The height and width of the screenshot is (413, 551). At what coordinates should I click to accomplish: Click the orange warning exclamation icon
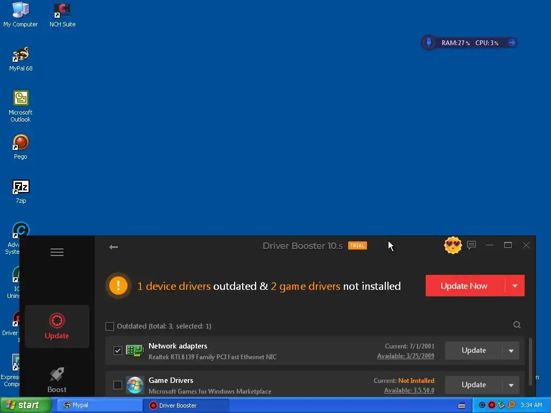(118, 286)
